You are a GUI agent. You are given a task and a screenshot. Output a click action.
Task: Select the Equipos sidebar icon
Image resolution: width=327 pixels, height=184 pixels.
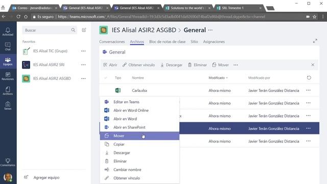point(8,61)
